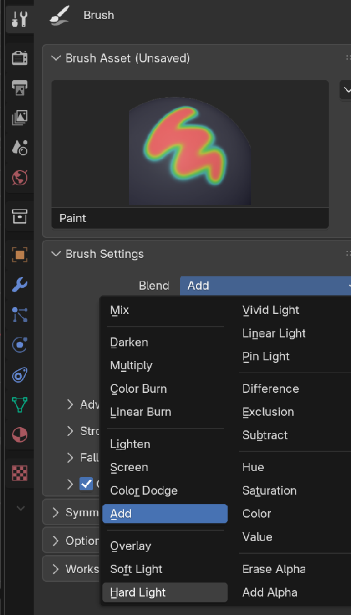The image size is (351, 615).
Task: Collapse the Brush Settings panel
Action: pyautogui.click(x=57, y=254)
